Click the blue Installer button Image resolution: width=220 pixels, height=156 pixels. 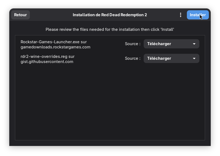[198, 15]
